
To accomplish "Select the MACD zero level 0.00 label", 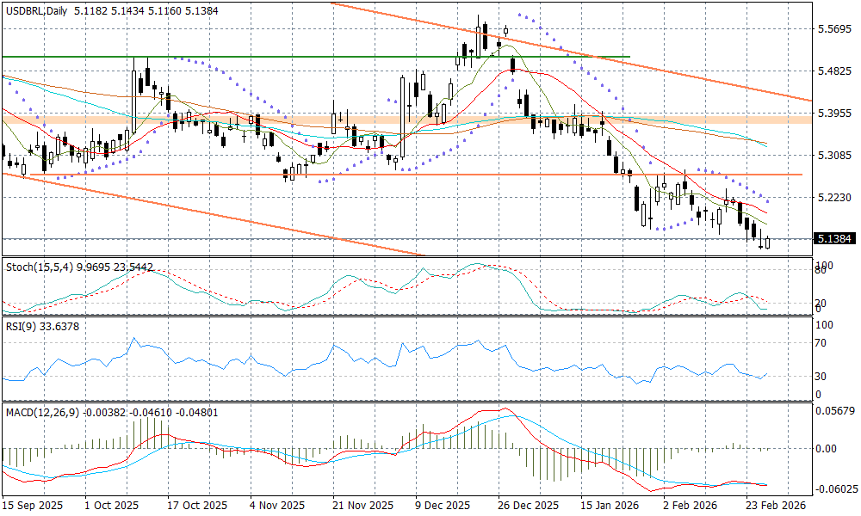I will (826, 448).
